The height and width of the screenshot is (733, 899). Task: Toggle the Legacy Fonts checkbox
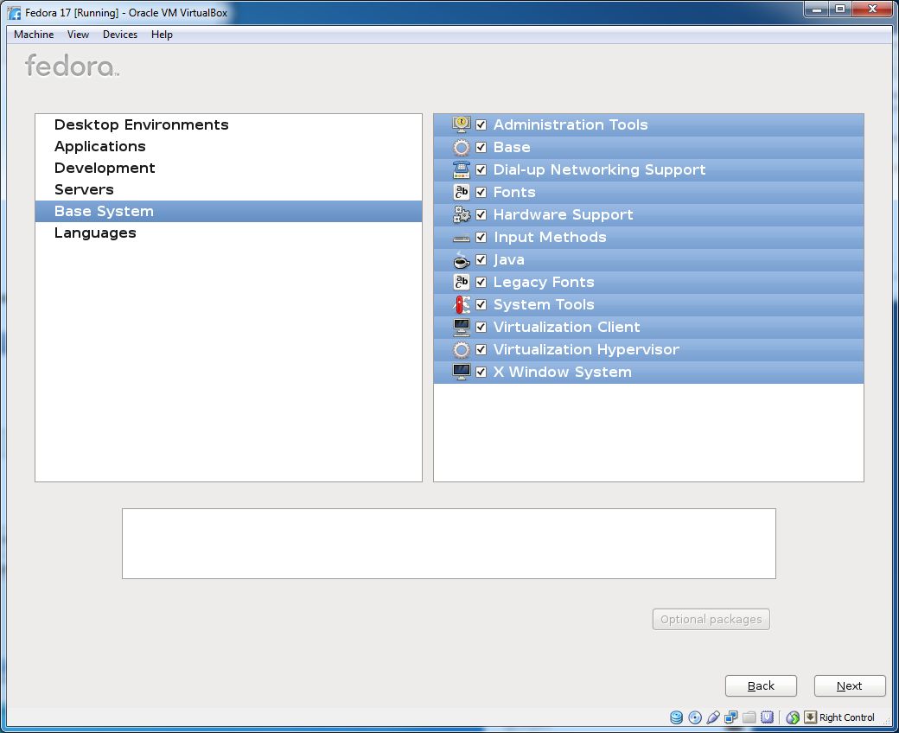click(x=481, y=282)
